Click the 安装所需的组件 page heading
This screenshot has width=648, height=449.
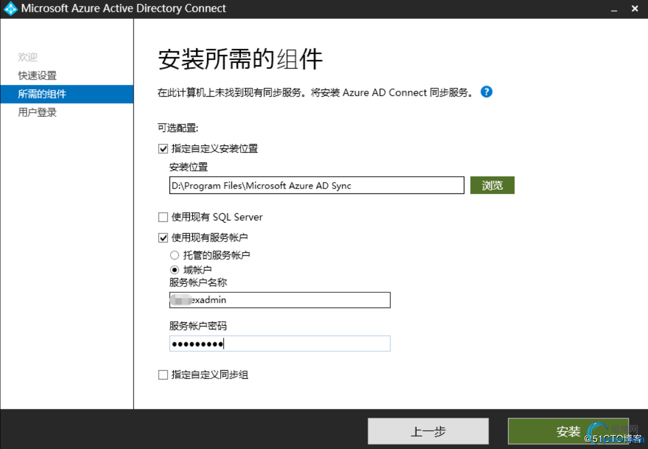point(240,60)
